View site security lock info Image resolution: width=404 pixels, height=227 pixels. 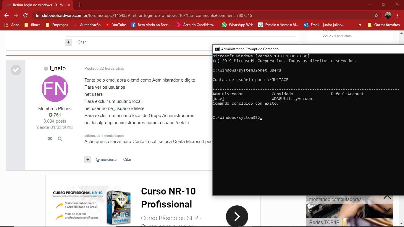(x=37, y=15)
